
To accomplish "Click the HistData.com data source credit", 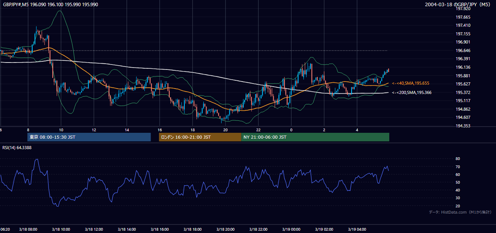I will click(460, 212).
